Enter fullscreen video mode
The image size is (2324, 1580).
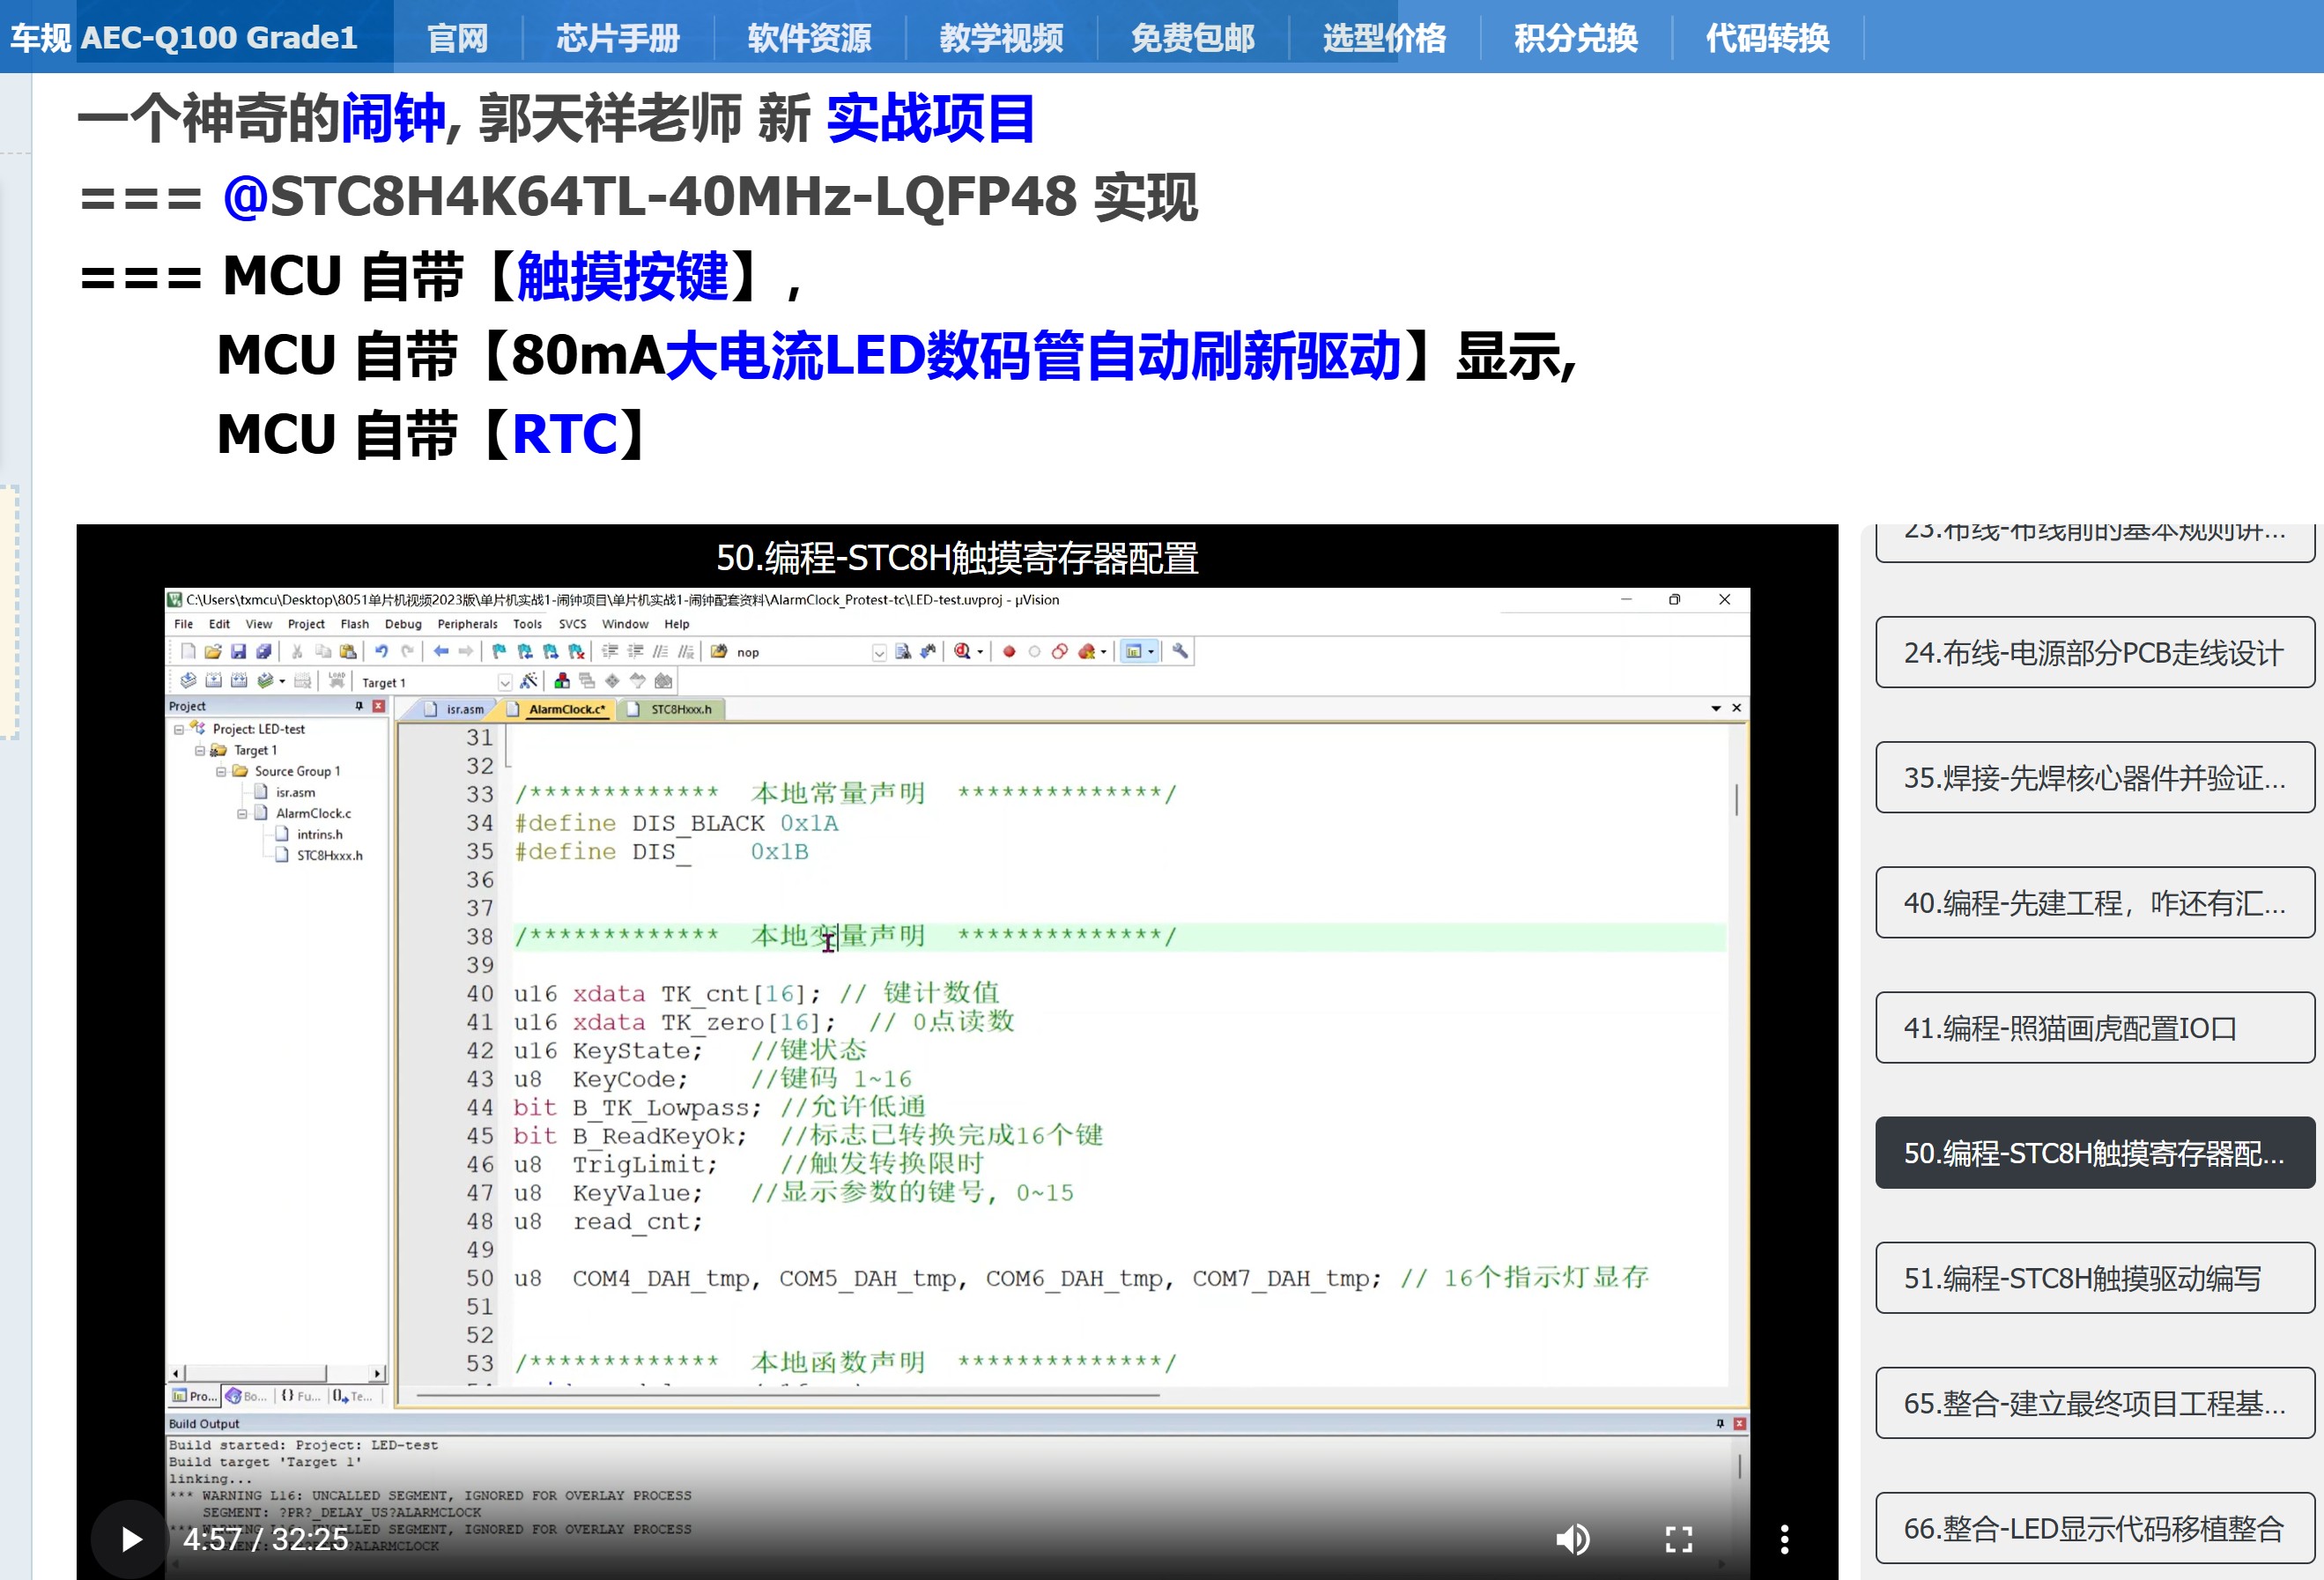point(1679,1539)
